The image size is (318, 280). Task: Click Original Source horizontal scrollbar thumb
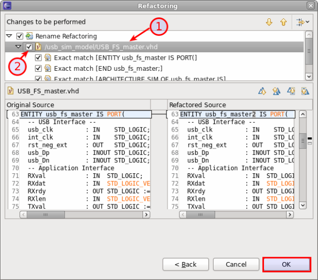pyautogui.click(x=46, y=214)
